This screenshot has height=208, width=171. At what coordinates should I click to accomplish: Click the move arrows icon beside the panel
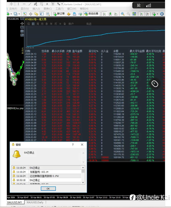[22, 24]
